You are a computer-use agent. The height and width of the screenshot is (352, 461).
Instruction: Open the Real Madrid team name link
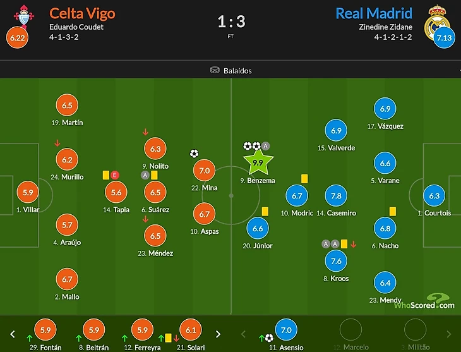[x=374, y=13]
